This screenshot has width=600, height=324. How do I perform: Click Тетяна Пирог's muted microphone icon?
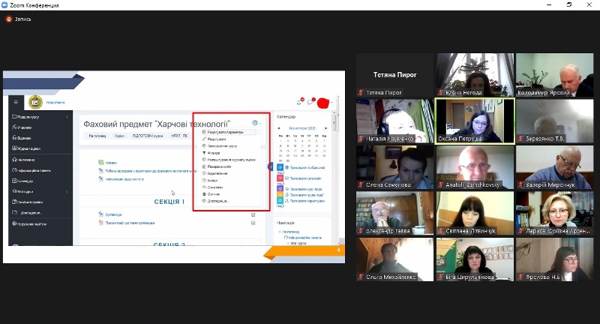tap(361, 92)
